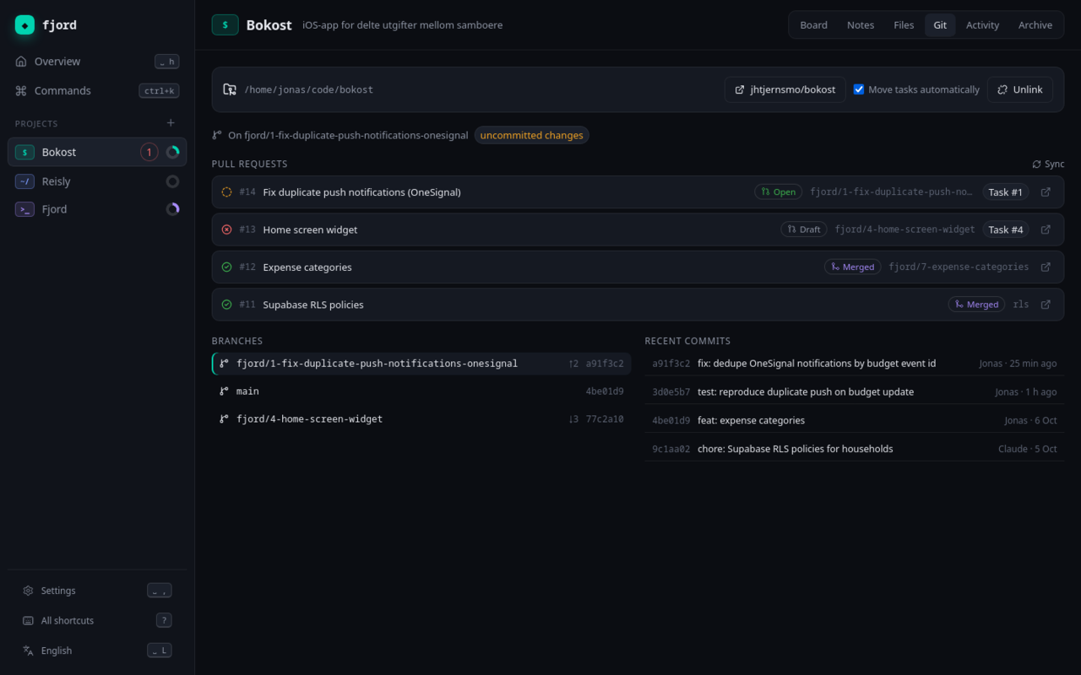Viewport: 1081px width, 675px height.
Task: Open external link for pull request #13
Action: (1046, 229)
